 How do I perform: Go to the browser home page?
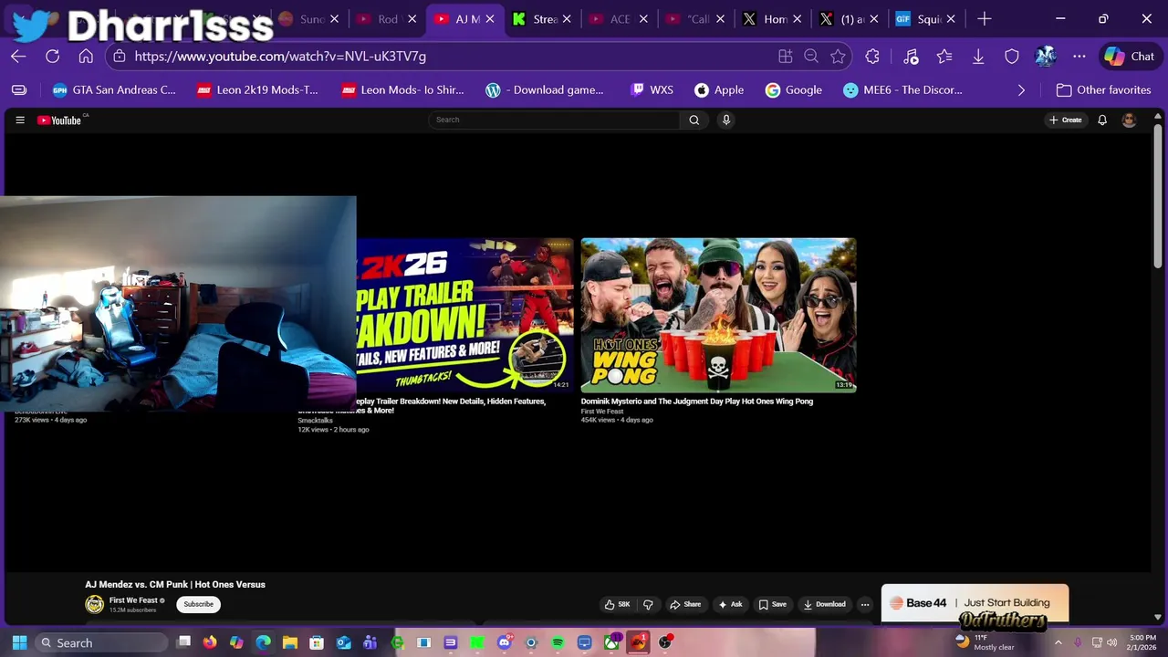pyautogui.click(x=86, y=56)
